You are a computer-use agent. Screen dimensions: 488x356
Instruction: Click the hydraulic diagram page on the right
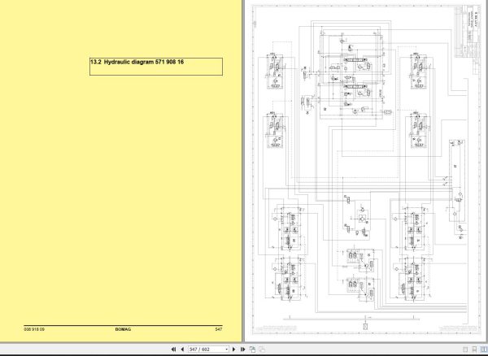coord(366,171)
